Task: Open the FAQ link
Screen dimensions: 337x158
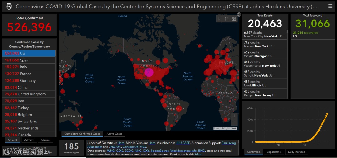Action: 143,147
